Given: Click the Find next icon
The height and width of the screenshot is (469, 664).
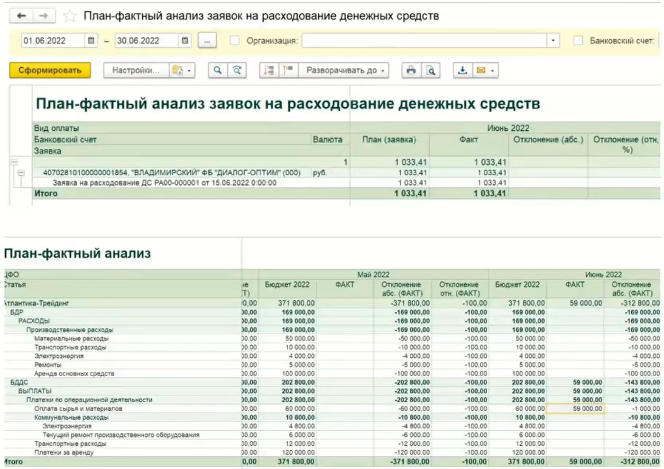Looking at the screenshot, I should pos(237,70).
